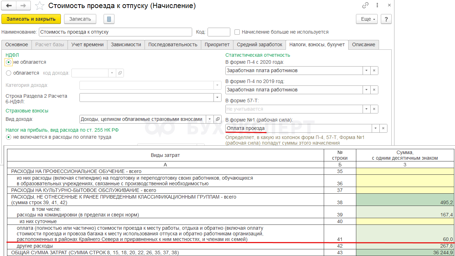
Task: Open the Основное tab
Action: [x=16, y=44]
